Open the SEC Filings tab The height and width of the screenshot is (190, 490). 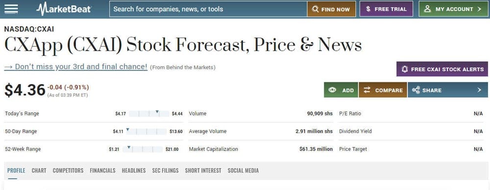(x=165, y=170)
